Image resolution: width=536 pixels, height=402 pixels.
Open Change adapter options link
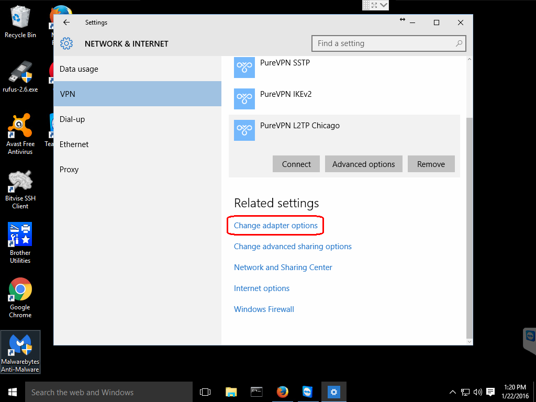(275, 225)
